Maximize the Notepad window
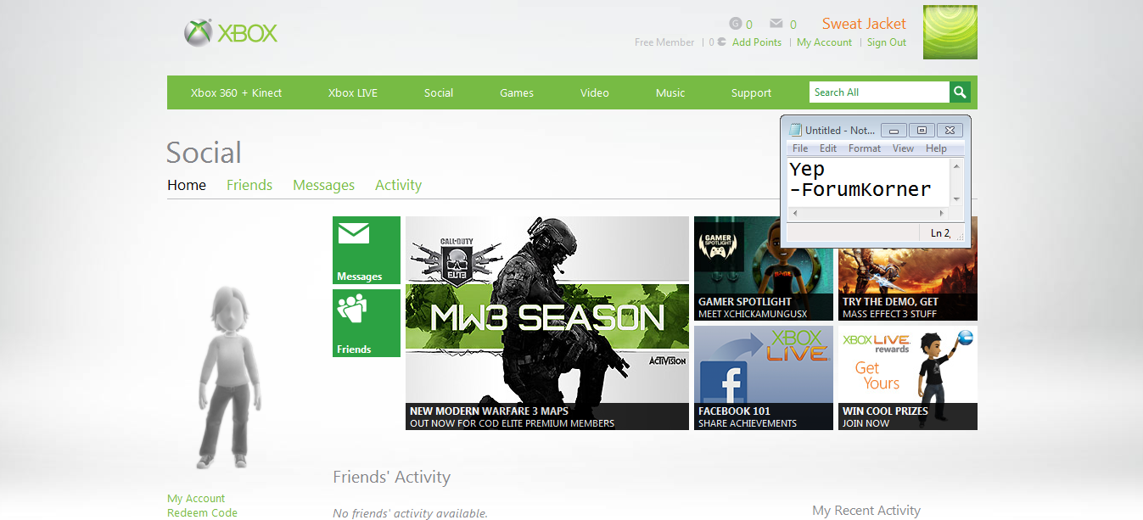The image size is (1143, 520). click(x=922, y=131)
